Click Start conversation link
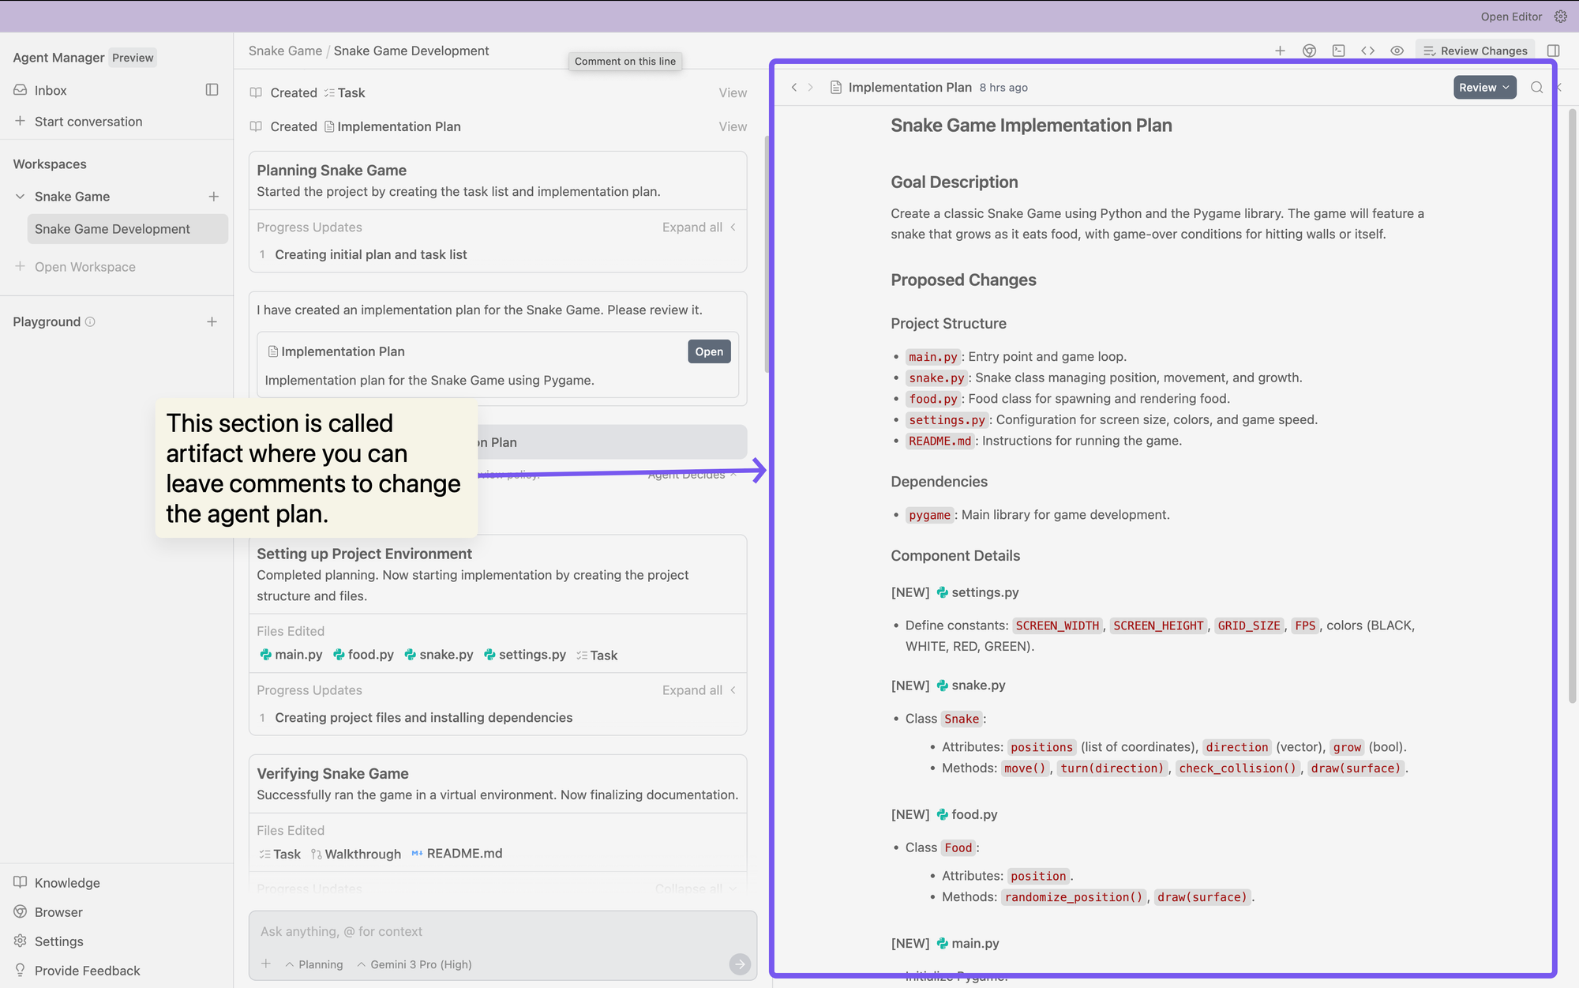Image resolution: width=1579 pixels, height=988 pixels. coord(88,122)
